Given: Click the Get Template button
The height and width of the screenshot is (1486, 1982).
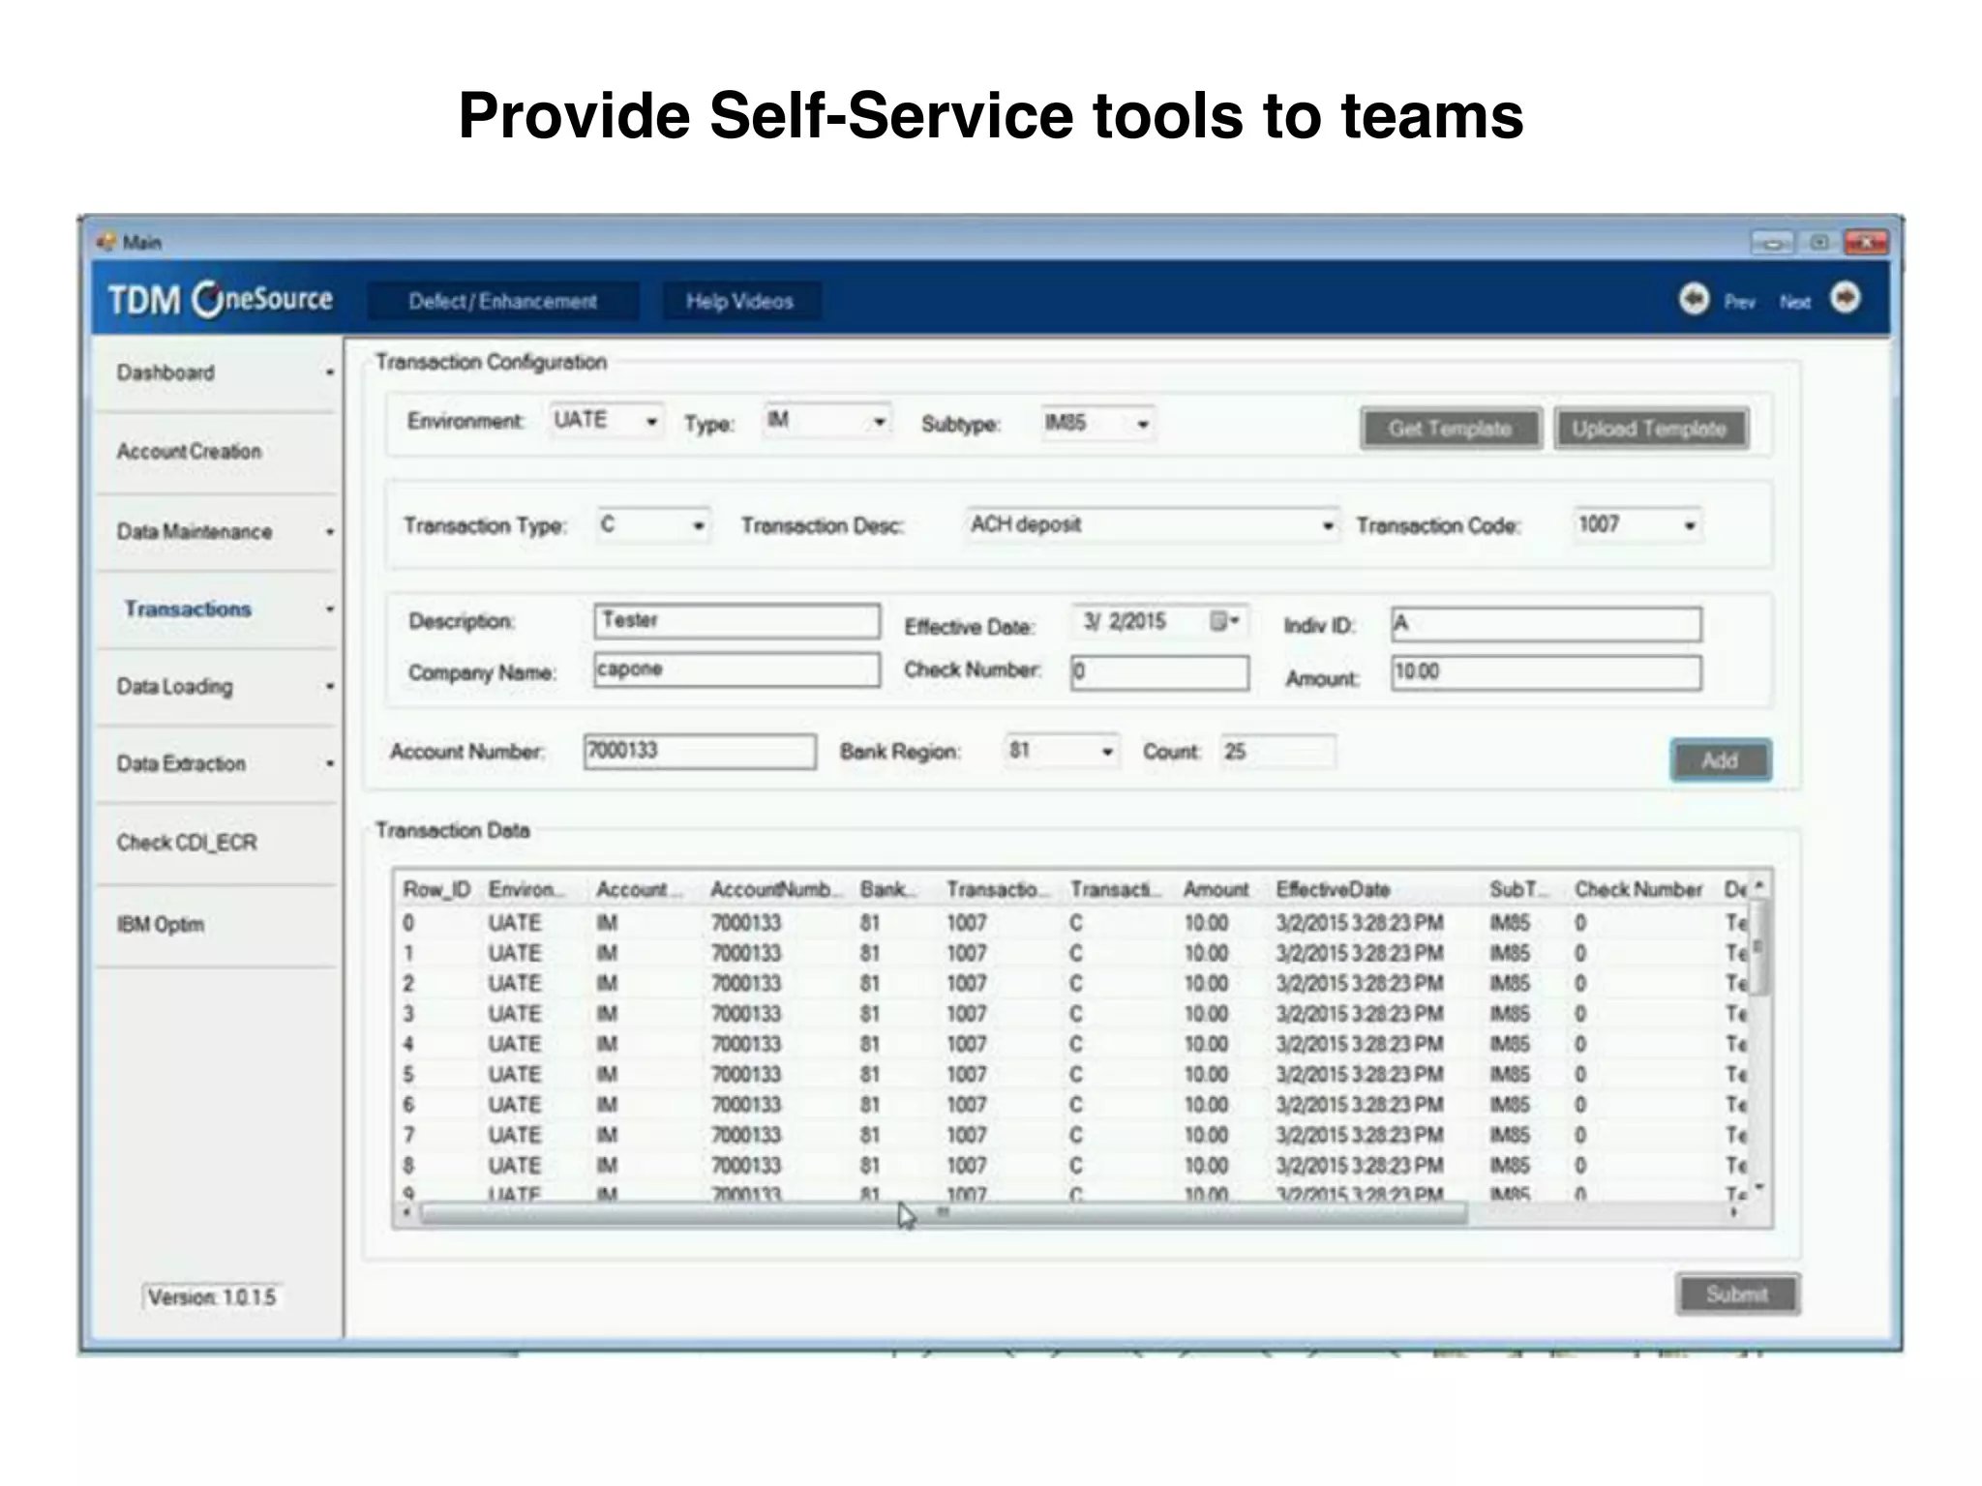Looking at the screenshot, I should click(1451, 429).
